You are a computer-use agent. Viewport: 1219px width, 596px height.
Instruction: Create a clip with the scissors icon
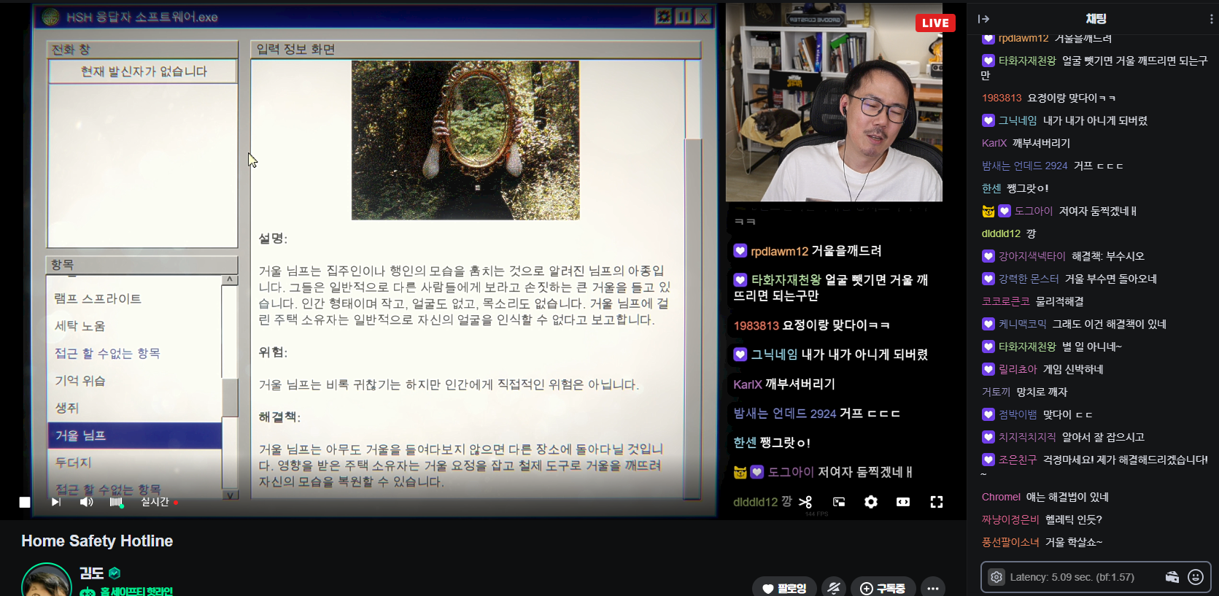(x=805, y=502)
